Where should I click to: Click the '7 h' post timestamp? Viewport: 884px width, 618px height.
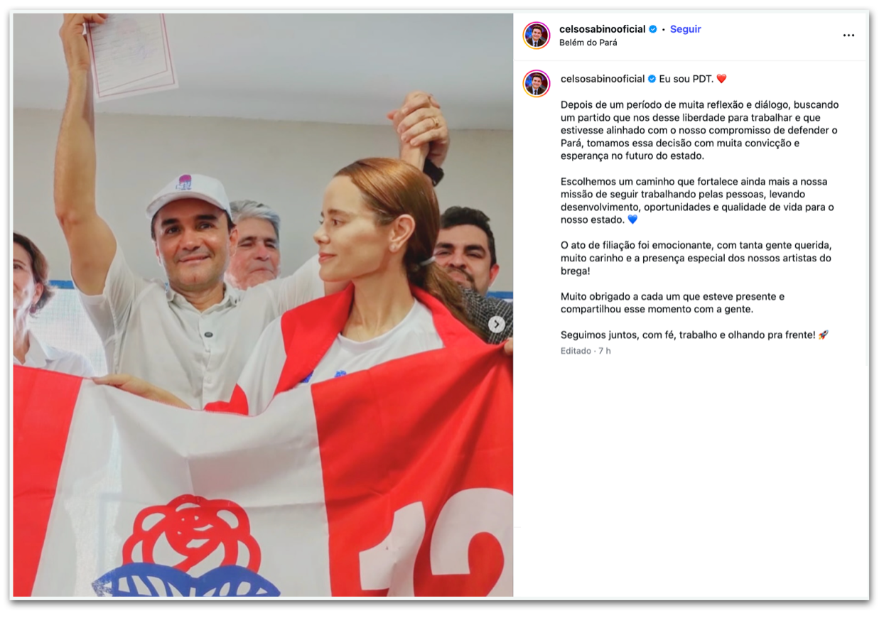tap(605, 351)
